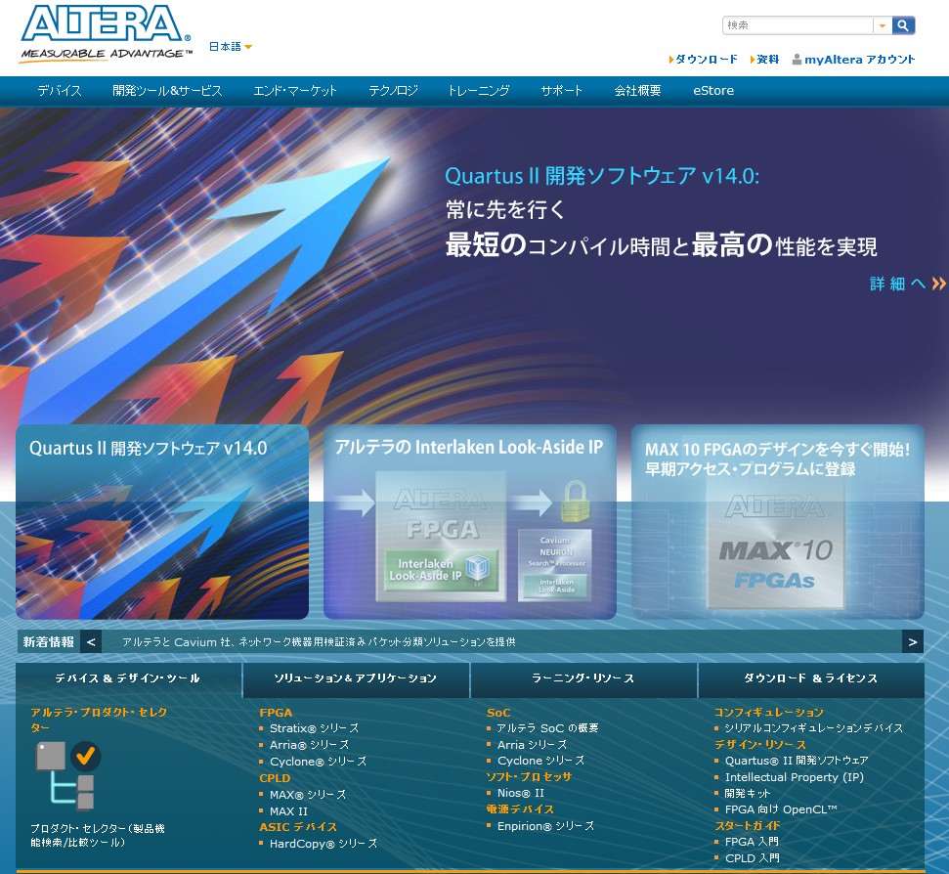Show next news item with right arrow
Viewport: 949px width, 874px height.
[913, 642]
